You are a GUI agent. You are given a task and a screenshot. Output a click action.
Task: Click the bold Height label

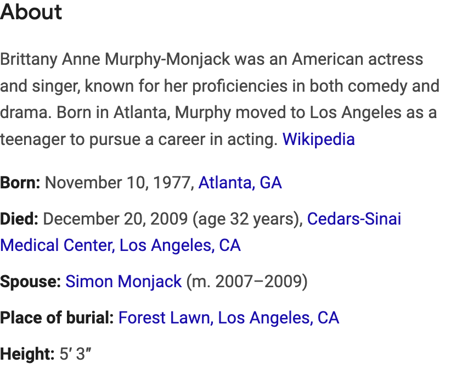27,354
